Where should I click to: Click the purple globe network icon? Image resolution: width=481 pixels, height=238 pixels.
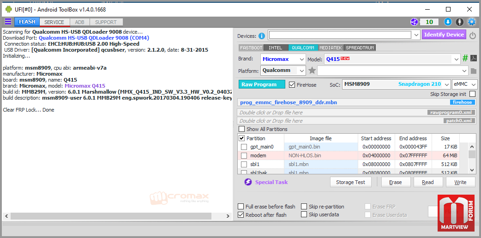click(x=415, y=22)
